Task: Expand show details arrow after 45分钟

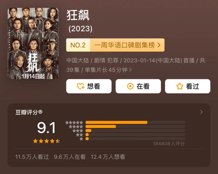Action: [130, 70]
